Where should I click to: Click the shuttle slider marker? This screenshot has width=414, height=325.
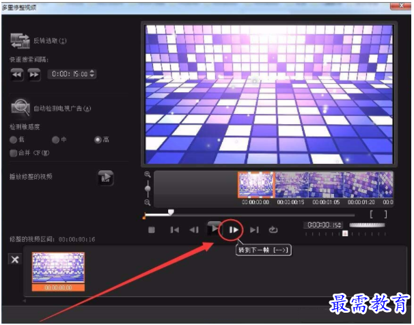coord(345,234)
